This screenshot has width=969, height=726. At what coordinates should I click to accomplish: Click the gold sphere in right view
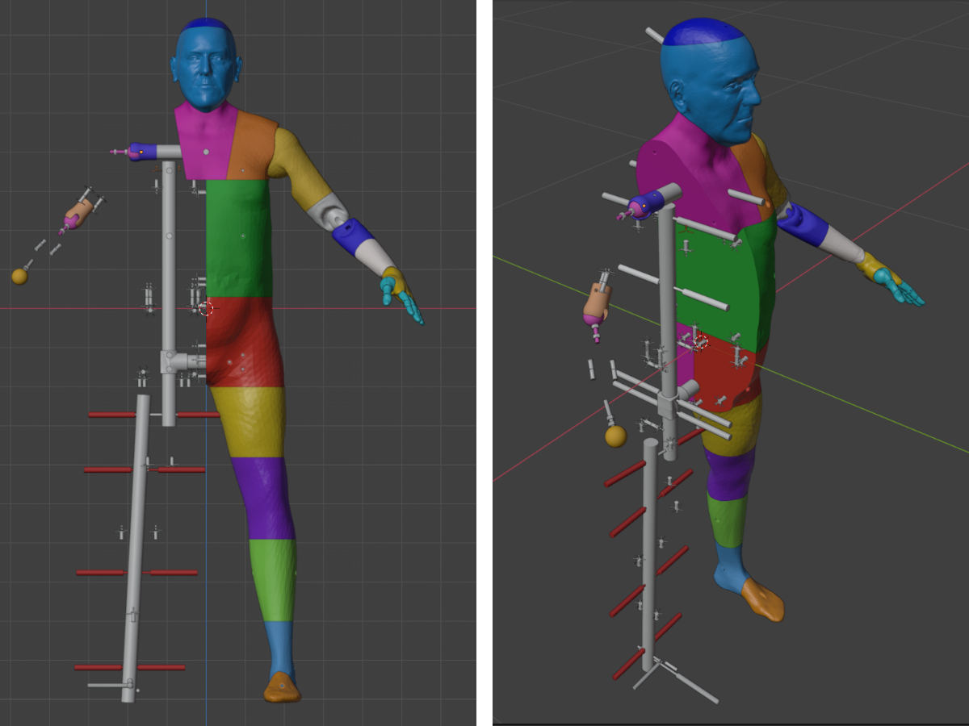coord(615,436)
